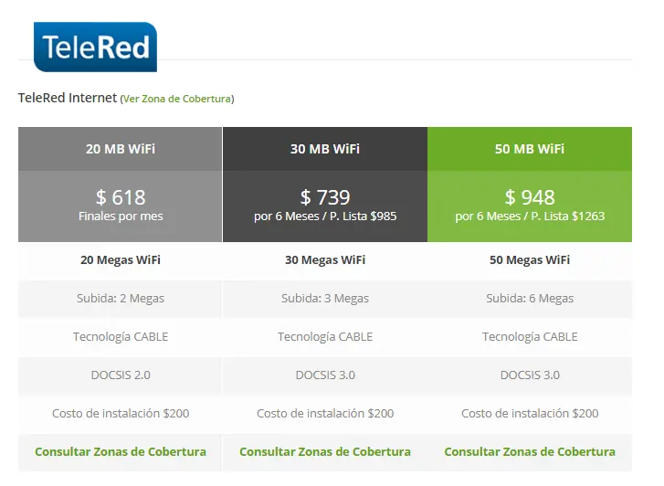The height and width of the screenshot is (486, 664).
Task: Click the Subida: 3 Megas cell
Action: [x=325, y=299]
